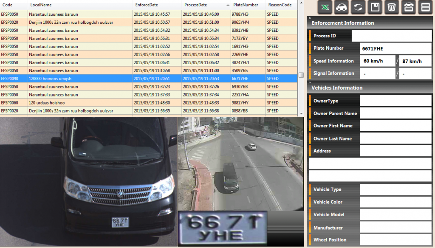Click the ReasonCode column header
435x248 pixels.
pyautogui.click(x=280, y=5)
